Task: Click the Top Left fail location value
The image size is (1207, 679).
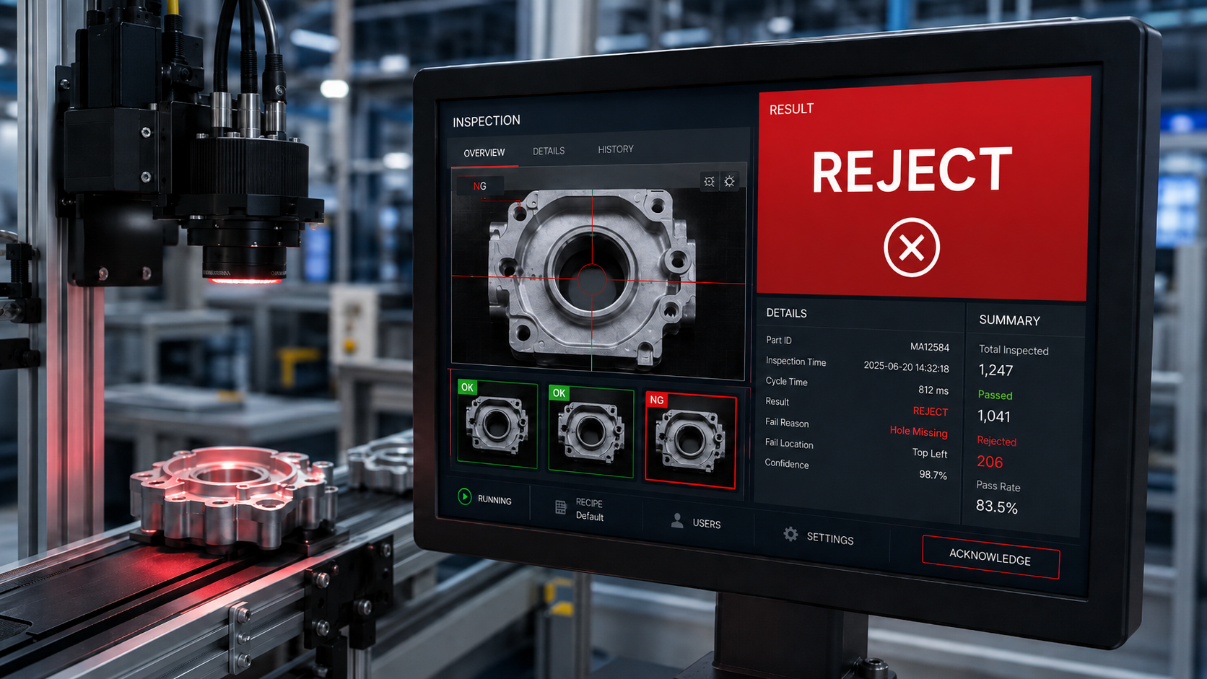Action: tap(930, 453)
